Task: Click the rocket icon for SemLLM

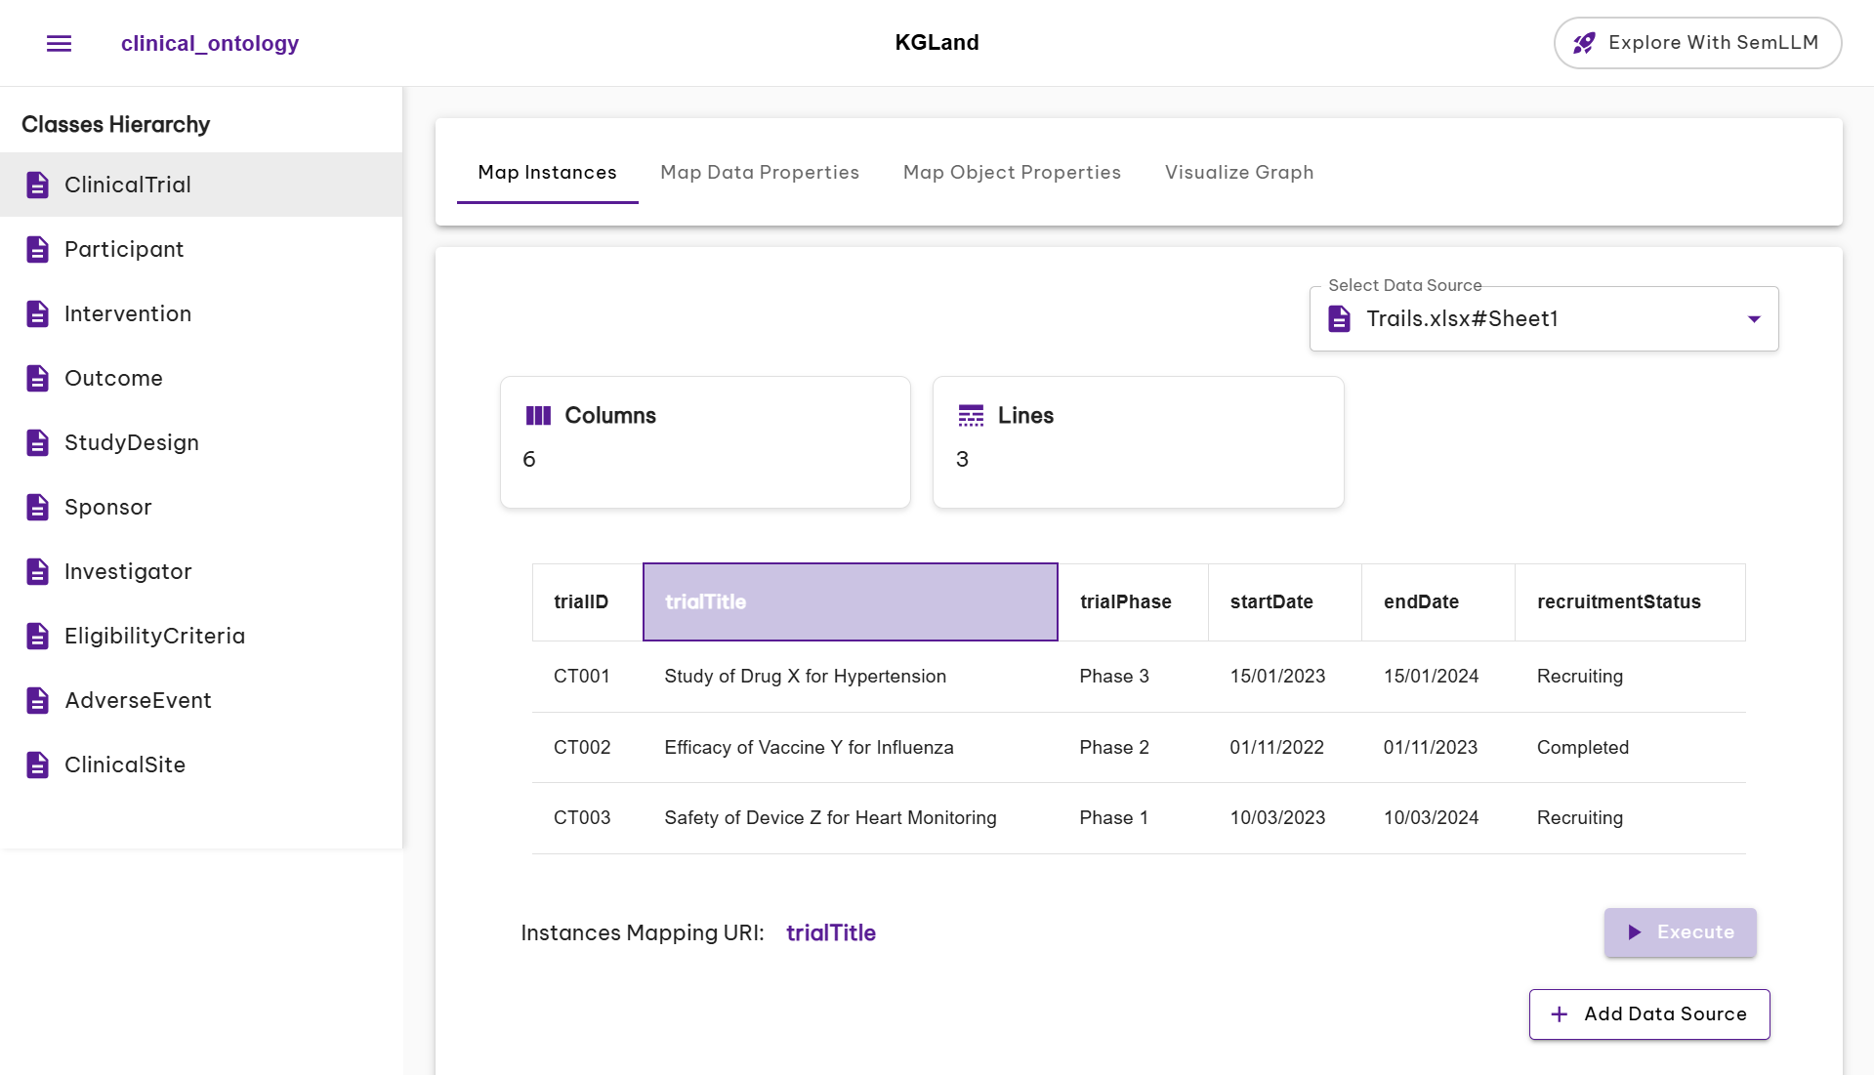Action: [x=1584, y=43]
